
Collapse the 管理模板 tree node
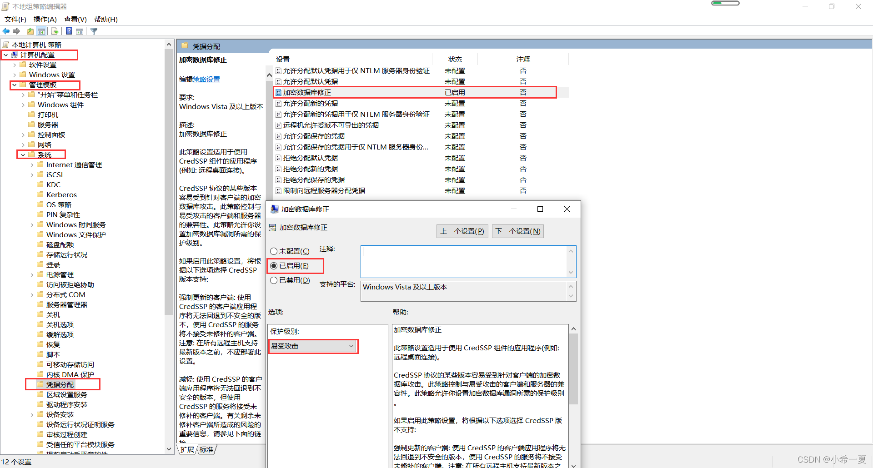pyautogui.click(x=14, y=85)
